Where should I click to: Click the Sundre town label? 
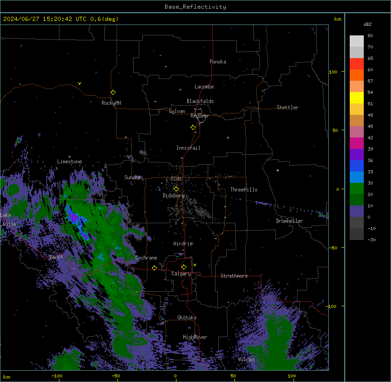click(x=132, y=177)
